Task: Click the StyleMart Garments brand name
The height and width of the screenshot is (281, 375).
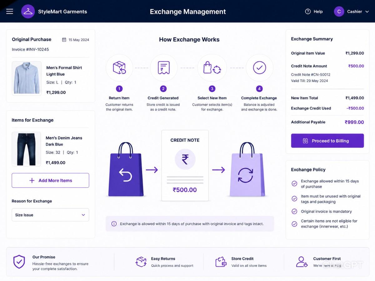Action: click(62, 12)
